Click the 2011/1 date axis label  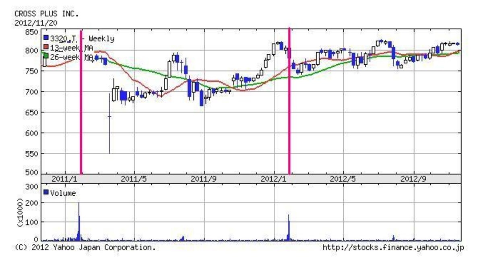click(64, 178)
